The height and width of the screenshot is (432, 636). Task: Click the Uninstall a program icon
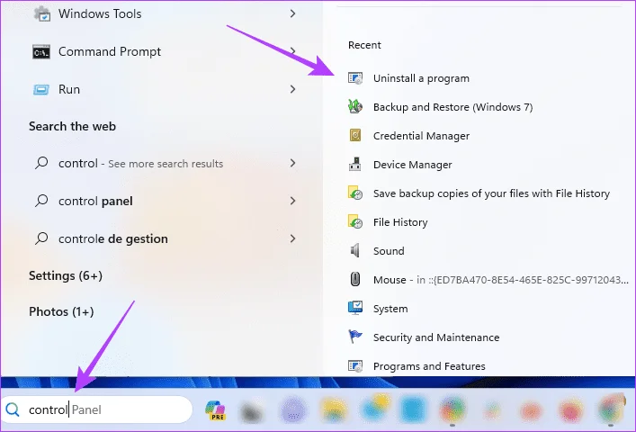point(355,78)
